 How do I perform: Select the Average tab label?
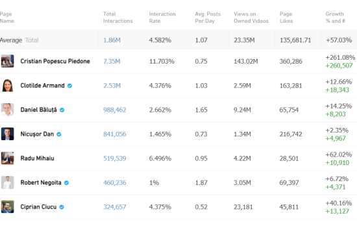[x=11, y=40]
